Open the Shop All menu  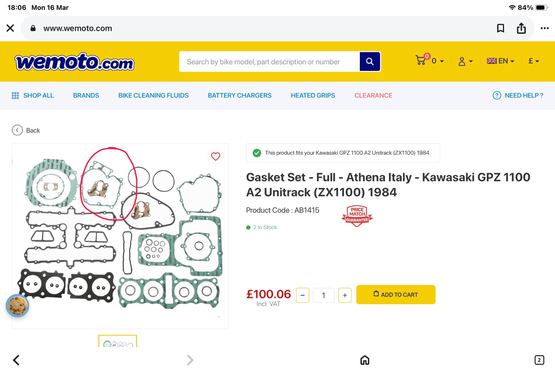(33, 96)
